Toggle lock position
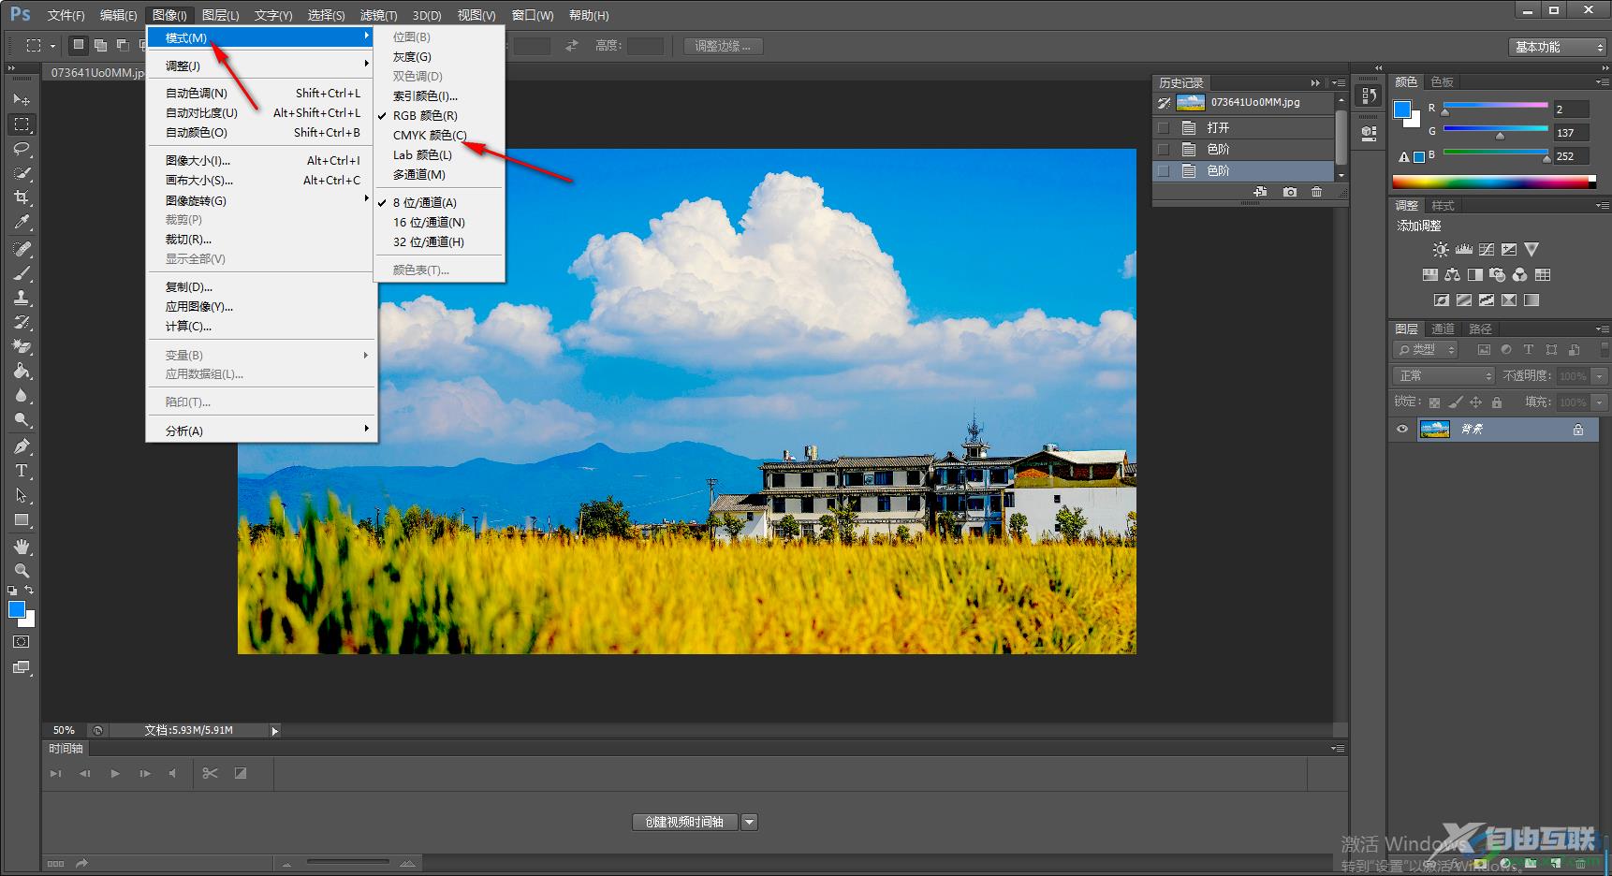This screenshot has width=1612, height=876. (x=1476, y=402)
